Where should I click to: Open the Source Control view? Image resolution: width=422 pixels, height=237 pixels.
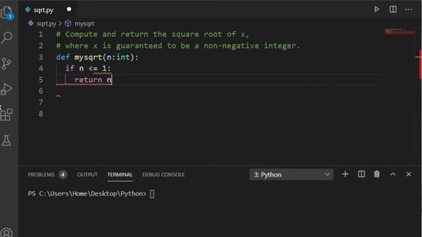point(6,64)
